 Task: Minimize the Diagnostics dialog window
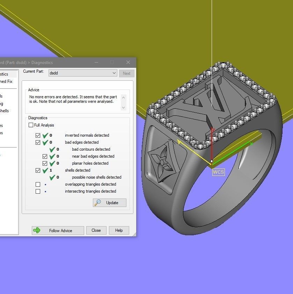96,62
